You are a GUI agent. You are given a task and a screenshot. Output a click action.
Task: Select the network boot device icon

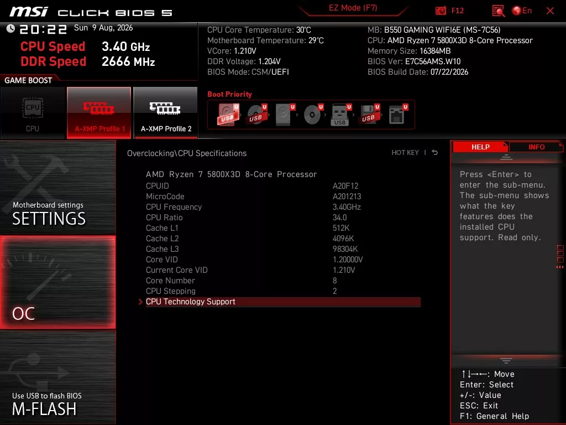[398, 115]
